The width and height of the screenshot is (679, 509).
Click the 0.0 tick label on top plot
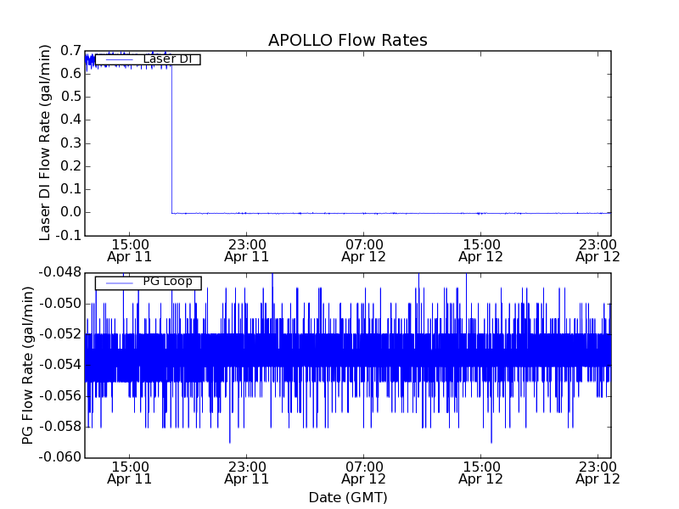tap(71, 212)
